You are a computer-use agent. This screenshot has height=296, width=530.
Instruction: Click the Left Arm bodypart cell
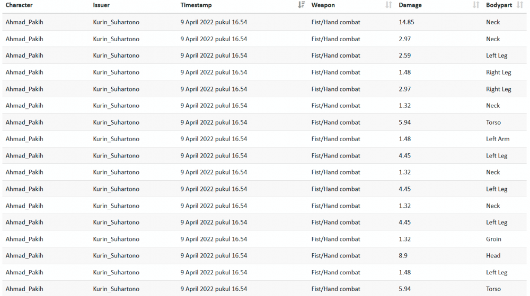click(498, 139)
